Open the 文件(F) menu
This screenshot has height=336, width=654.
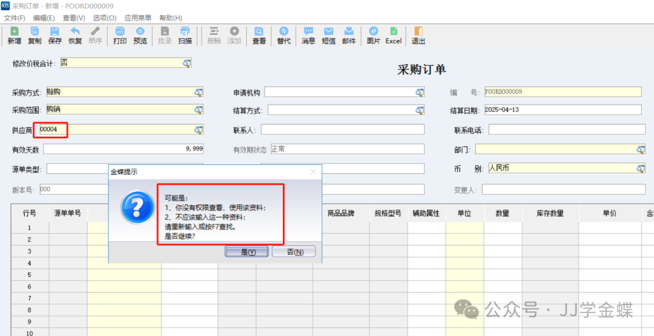click(15, 18)
